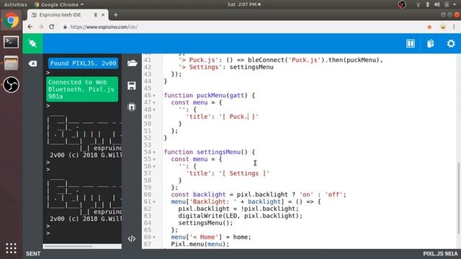Switch to code view icon
Image resolution: width=461 pixels, height=259 pixels.
click(x=132, y=239)
